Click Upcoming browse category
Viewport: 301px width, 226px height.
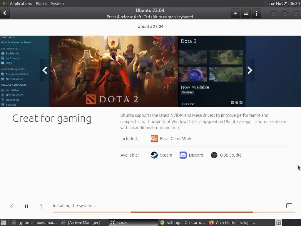pos(12,100)
